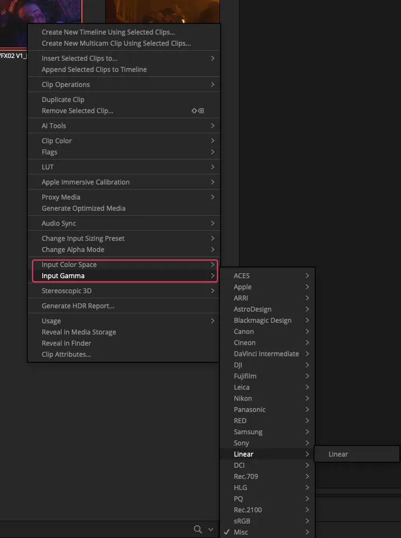Screen dimensions: 401x538
Task: Click Reveal in Finder
Action: (x=66, y=343)
